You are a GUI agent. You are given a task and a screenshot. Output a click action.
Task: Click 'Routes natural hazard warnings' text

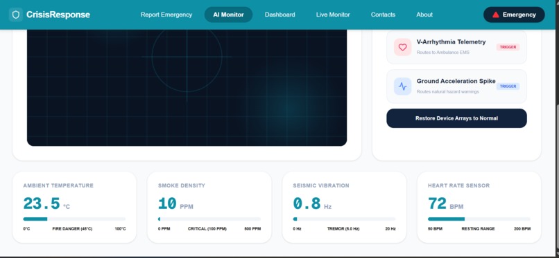tap(447, 92)
